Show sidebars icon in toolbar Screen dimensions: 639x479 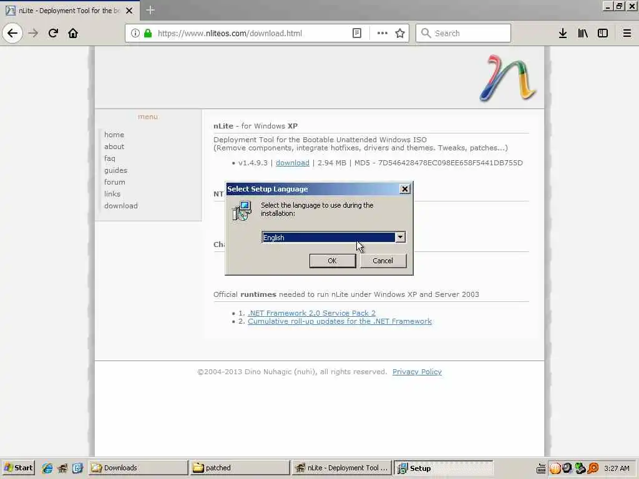tap(603, 34)
